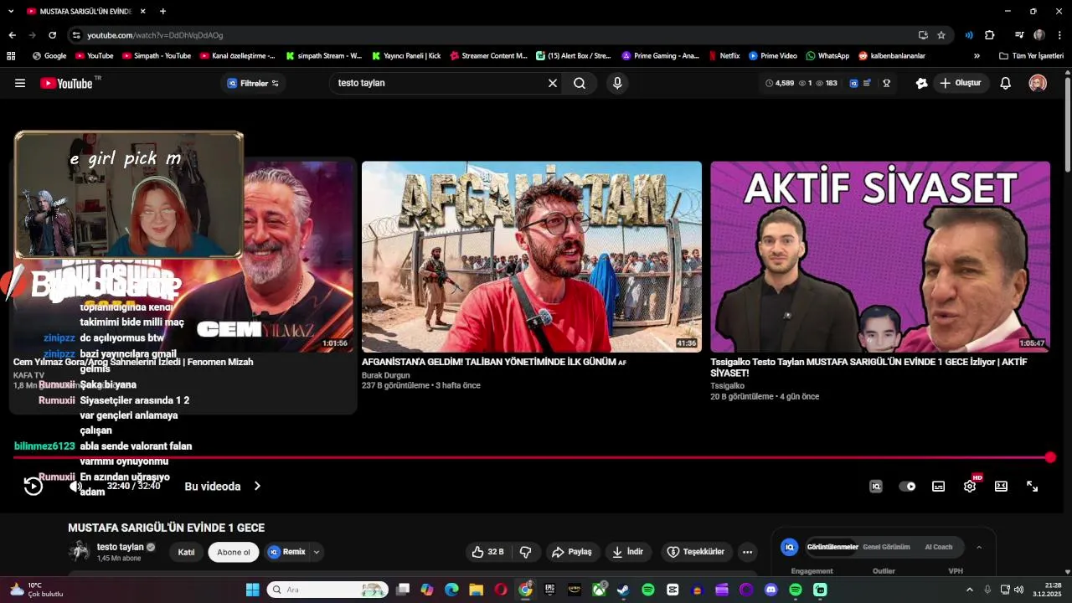Show hidden bookmarks overflow chevron
This screenshot has width=1072, height=603.
[977, 56]
